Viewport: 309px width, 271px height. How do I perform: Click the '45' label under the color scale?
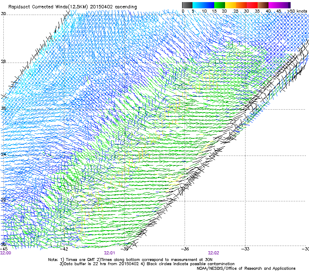(x=279, y=11)
